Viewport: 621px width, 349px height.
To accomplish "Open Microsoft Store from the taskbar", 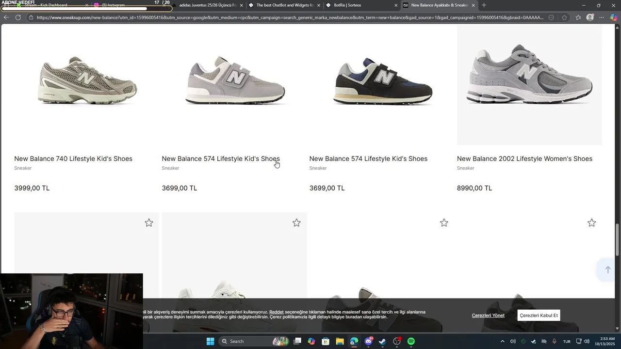I will coord(326,341).
